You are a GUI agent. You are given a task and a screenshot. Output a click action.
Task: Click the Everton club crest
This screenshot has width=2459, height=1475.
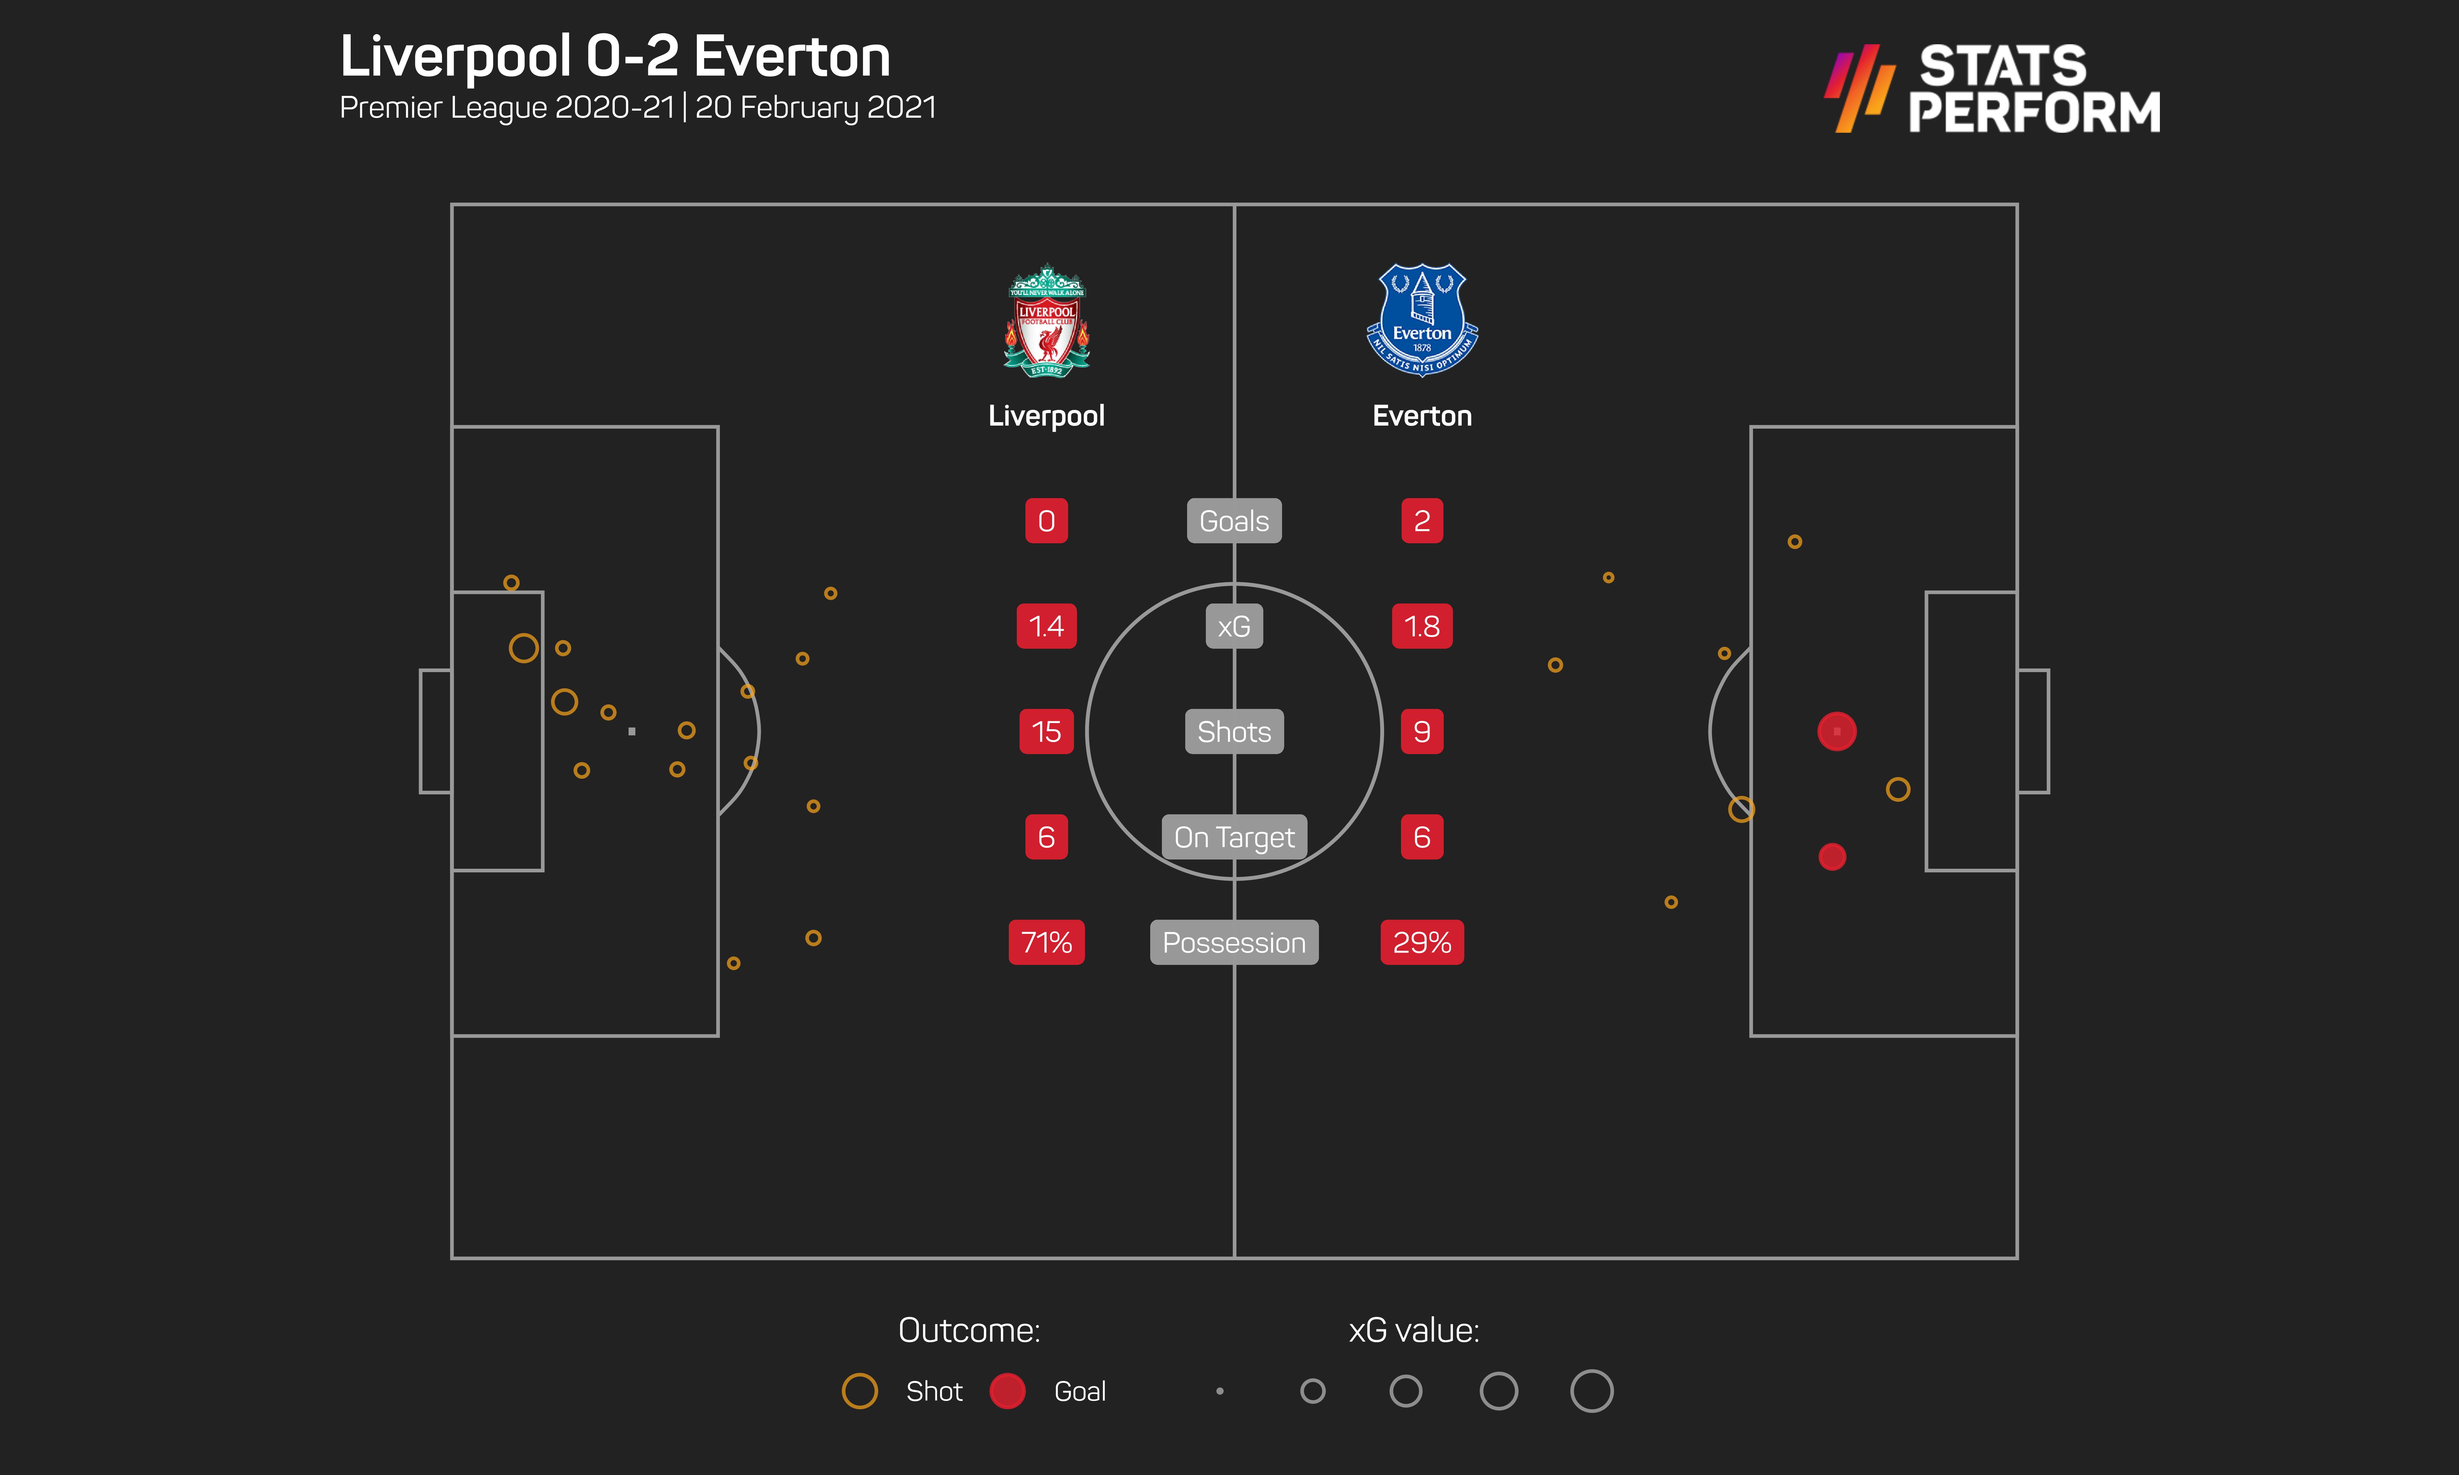tap(1422, 320)
